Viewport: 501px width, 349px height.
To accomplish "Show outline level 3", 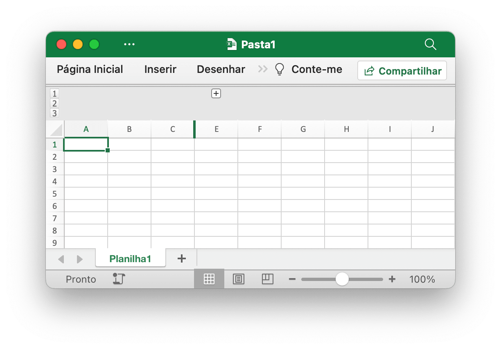I will (54, 113).
